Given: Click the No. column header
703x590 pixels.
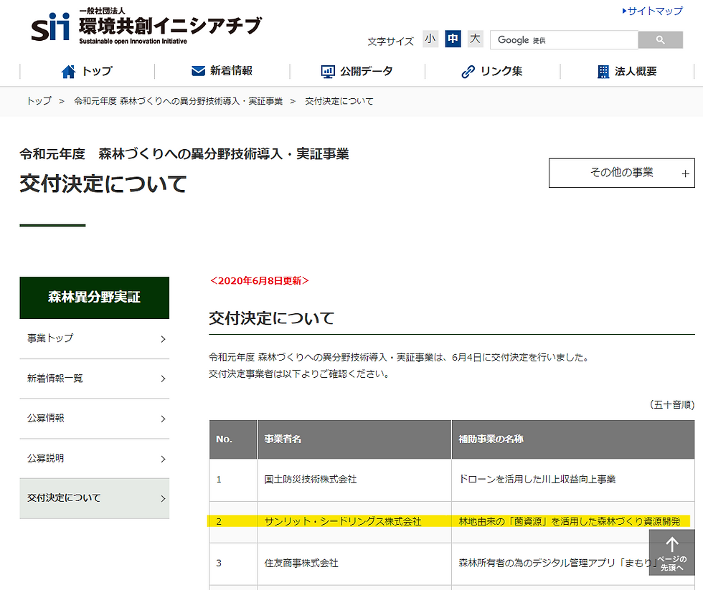Looking at the screenshot, I should point(233,439).
